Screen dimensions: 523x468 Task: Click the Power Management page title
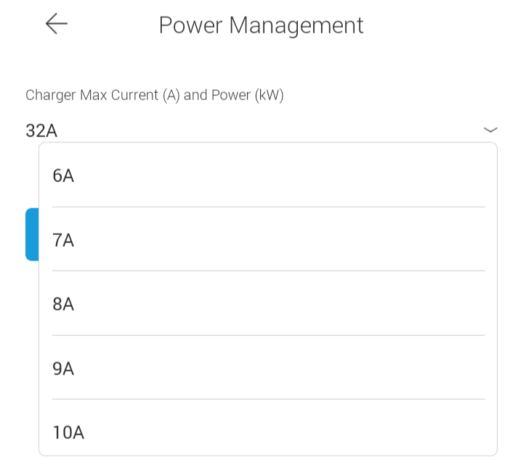(261, 25)
